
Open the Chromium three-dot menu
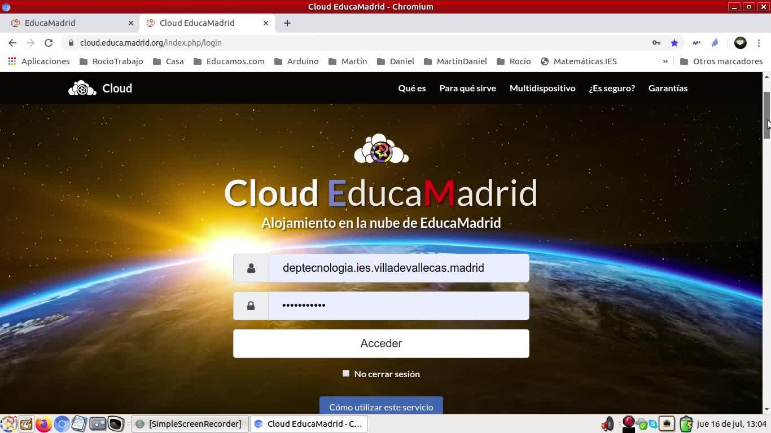click(x=759, y=43)
